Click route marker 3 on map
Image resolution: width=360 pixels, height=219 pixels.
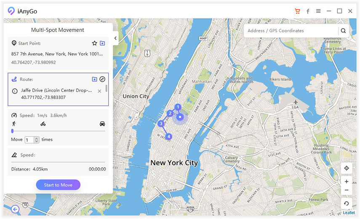pyautogui.click(x=161, y=123)
